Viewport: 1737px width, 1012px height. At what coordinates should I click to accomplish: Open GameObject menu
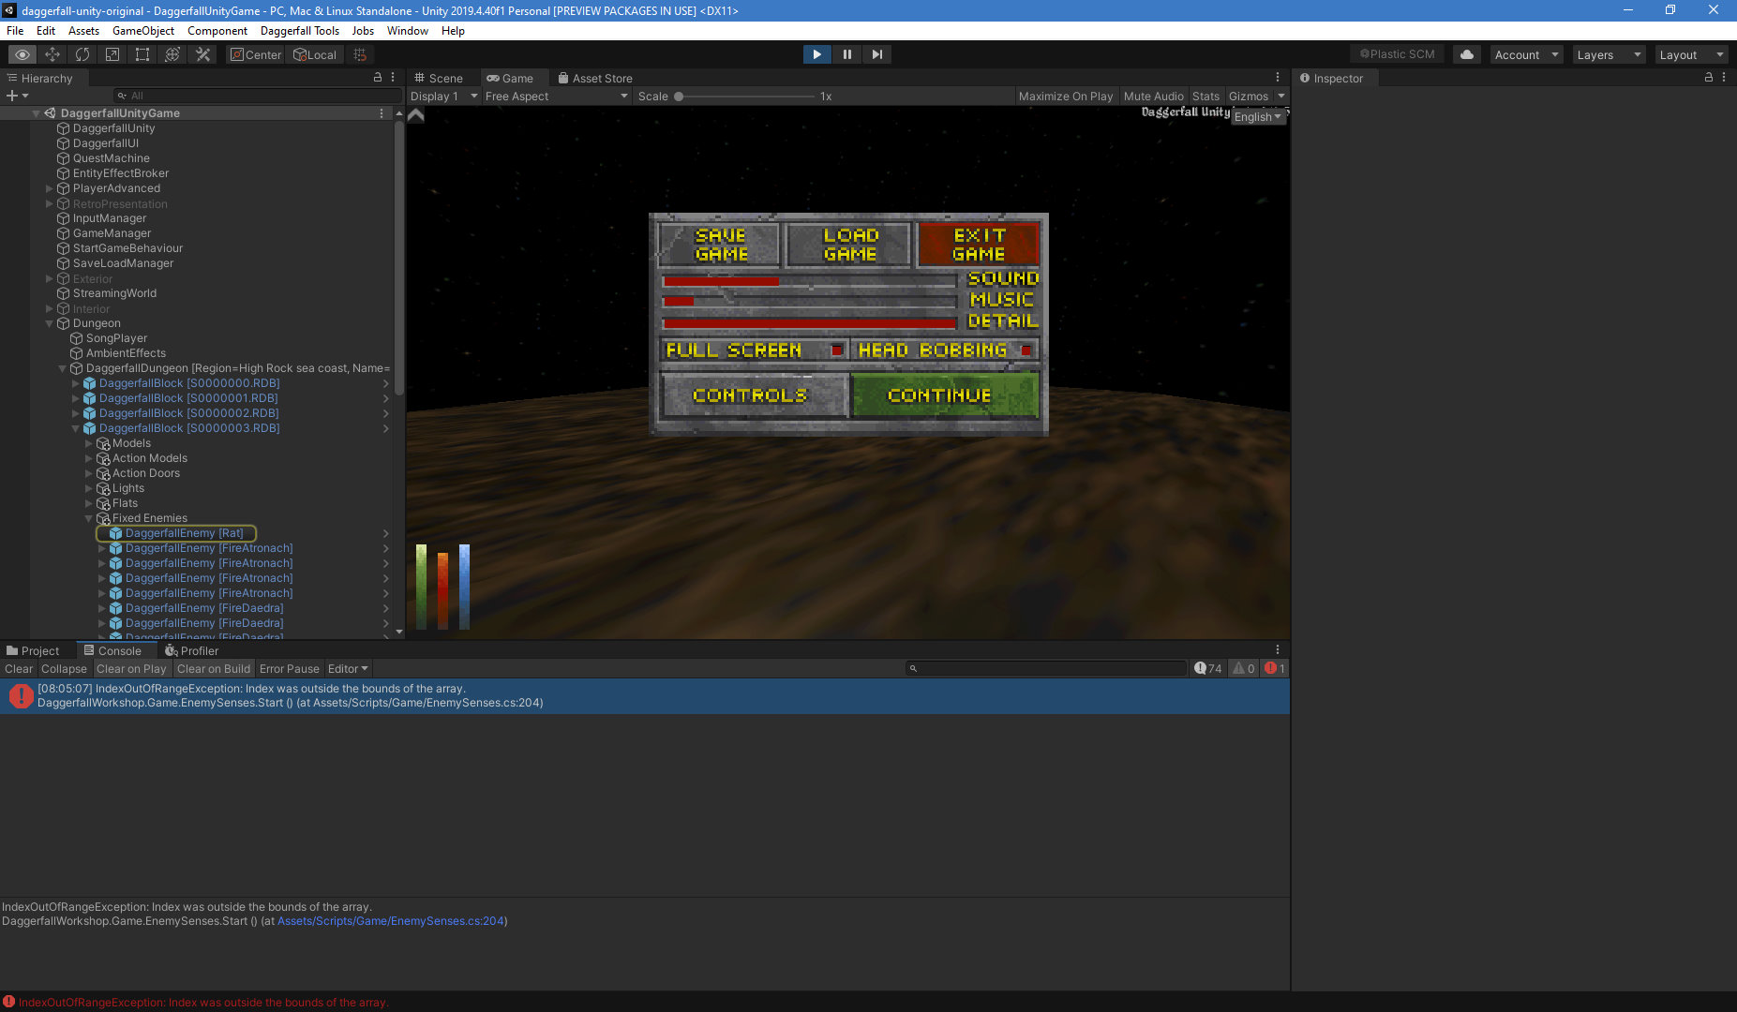(x=143, y=30)
